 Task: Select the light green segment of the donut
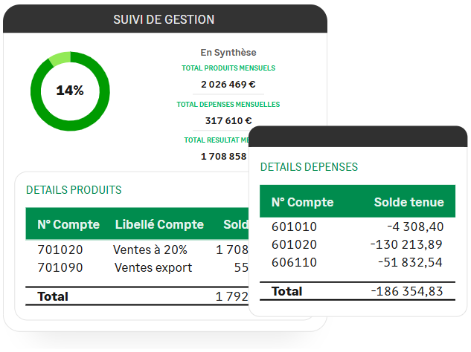(x=60, y=59)
